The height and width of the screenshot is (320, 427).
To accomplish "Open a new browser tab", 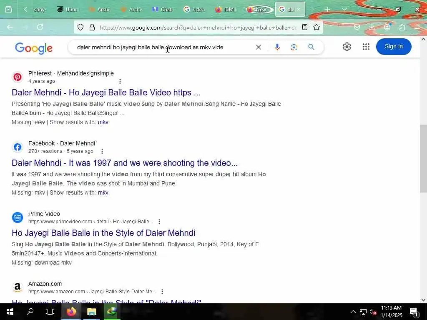I will pyautogui.click(x=328, y=10).
